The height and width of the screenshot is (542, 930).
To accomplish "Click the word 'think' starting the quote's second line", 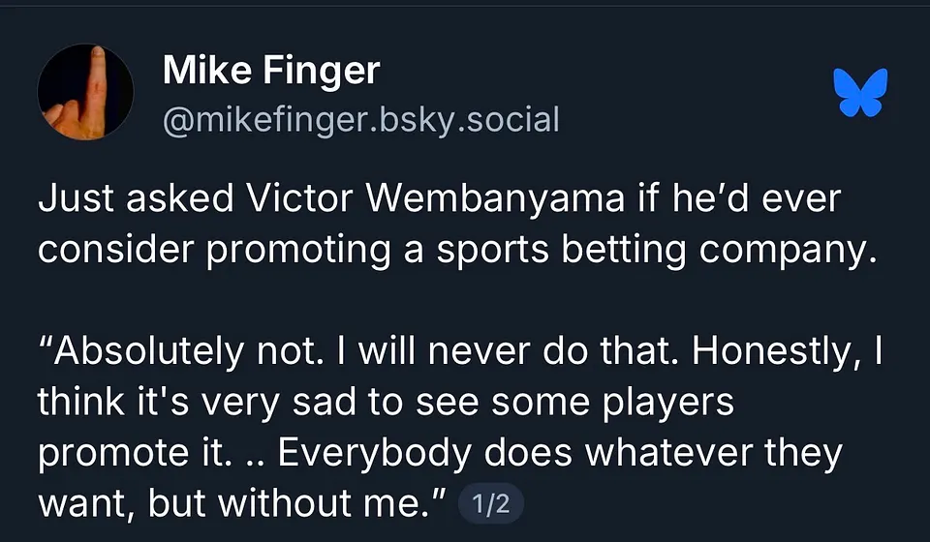I will (81, 403).
